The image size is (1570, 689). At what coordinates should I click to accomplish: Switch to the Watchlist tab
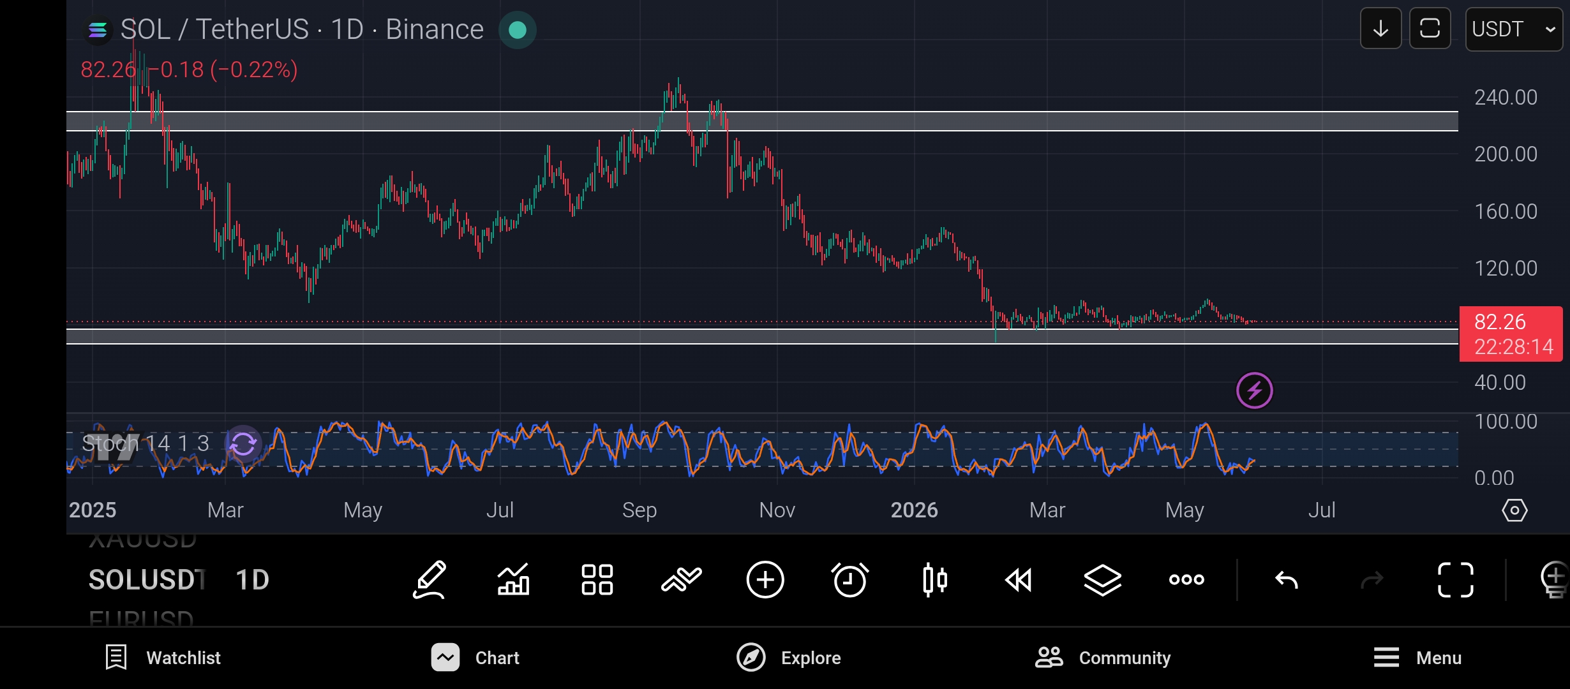163,658
